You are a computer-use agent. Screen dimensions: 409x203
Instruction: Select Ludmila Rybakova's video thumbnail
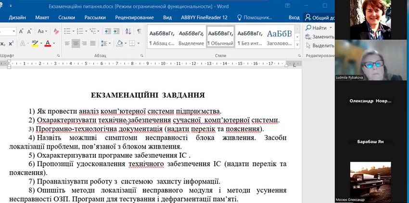(x=370, y=61)
